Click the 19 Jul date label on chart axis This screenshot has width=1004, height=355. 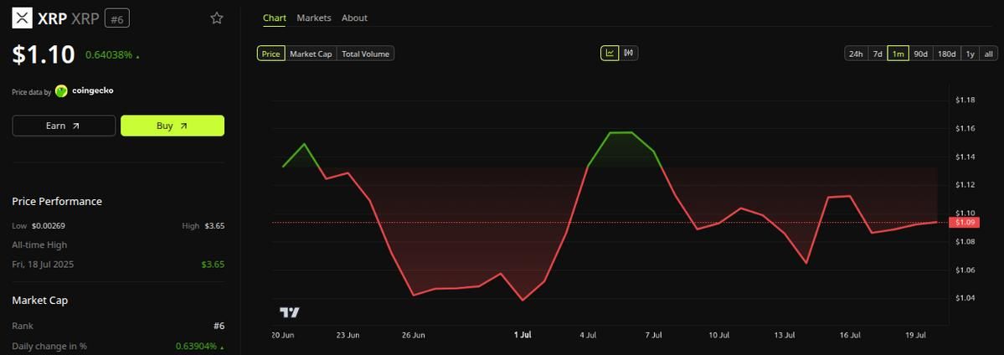click(x=915, y=335)
